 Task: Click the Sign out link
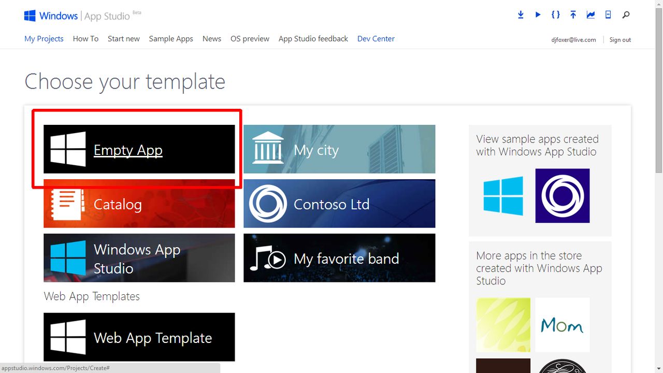(x=620, y=40)
